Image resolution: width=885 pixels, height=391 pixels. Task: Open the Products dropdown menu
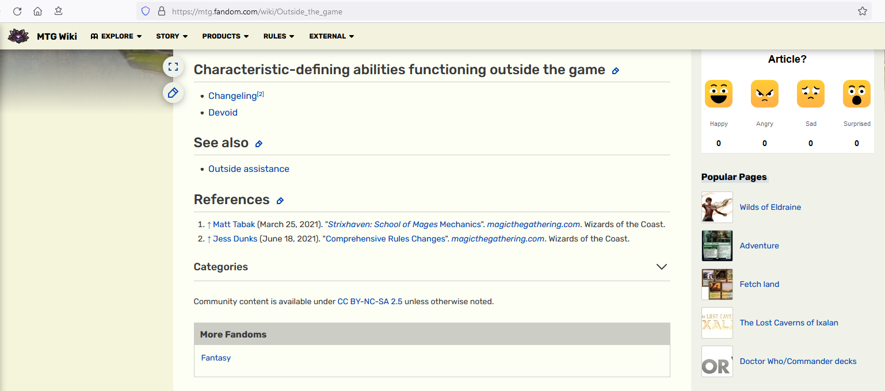pos(225,36)
